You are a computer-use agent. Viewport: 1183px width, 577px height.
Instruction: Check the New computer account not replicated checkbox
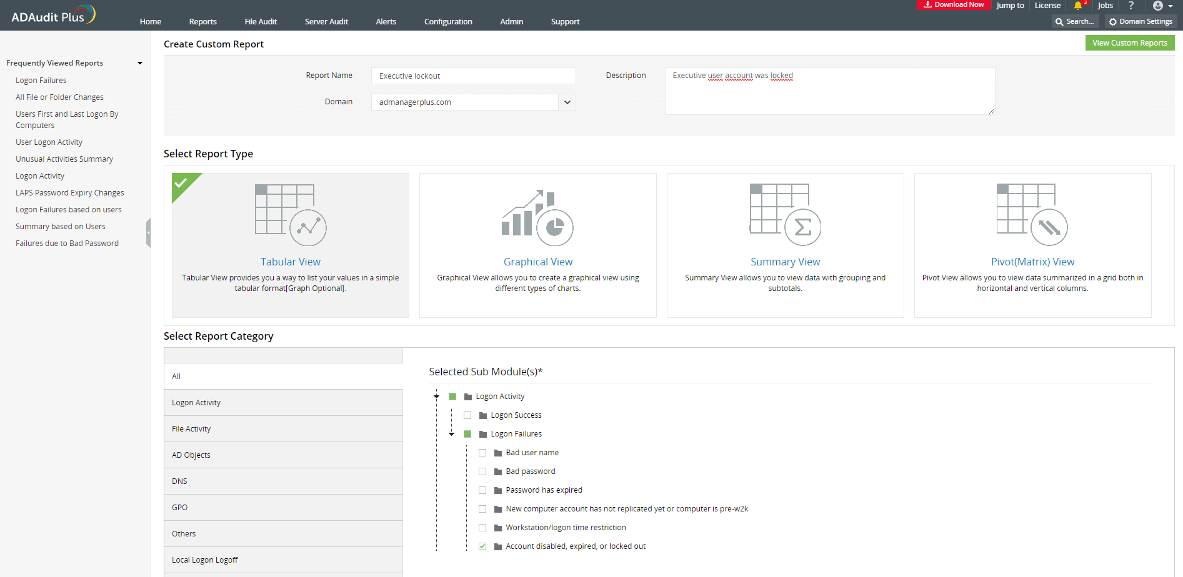[482, 509]
